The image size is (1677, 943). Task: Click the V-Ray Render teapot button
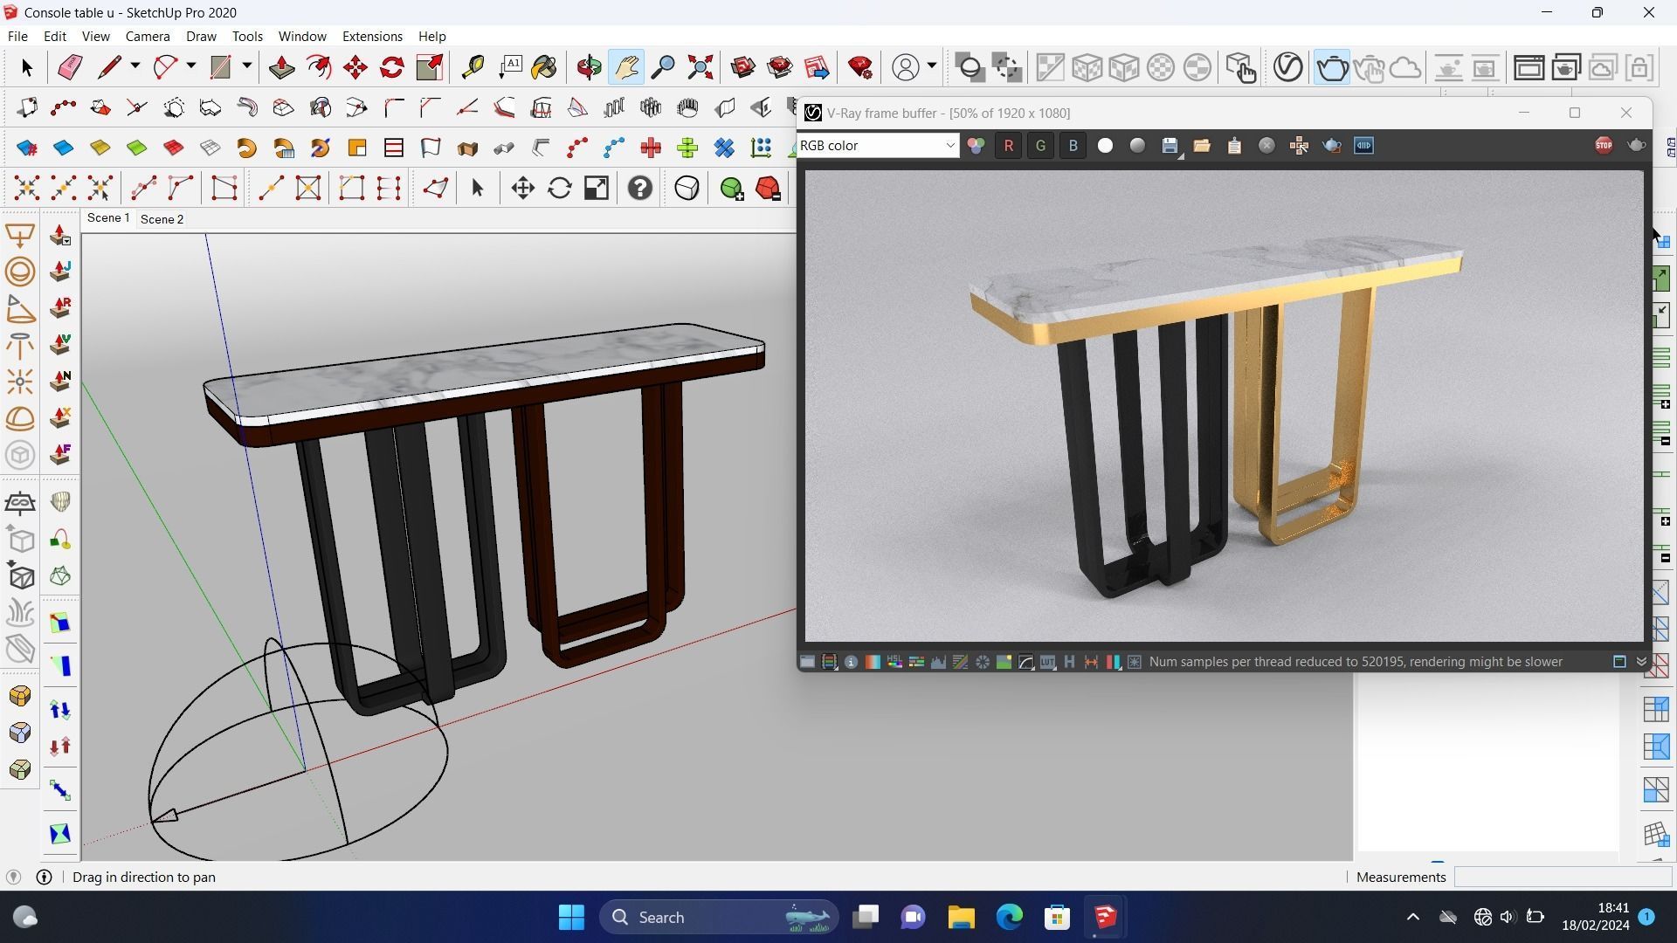click(1332, 67)
